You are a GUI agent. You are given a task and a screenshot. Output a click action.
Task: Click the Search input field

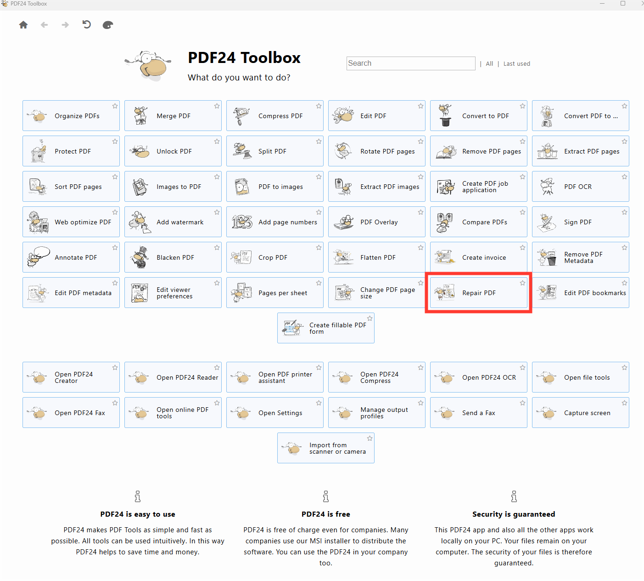410,63
